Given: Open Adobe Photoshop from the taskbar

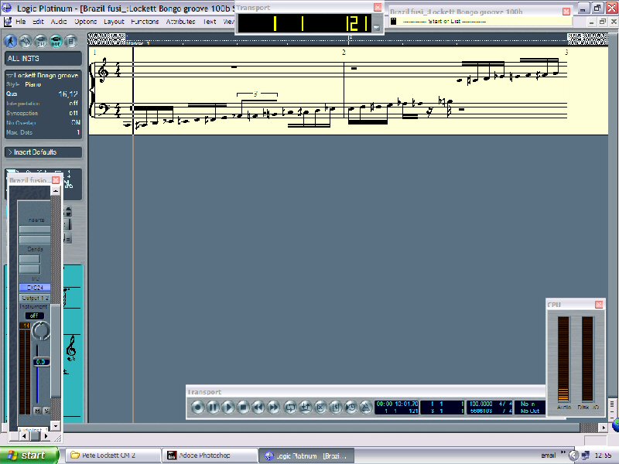Looking at the screenshot, I should [x=205, y=455].
